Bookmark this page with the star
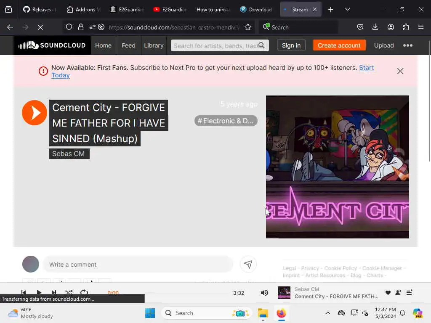This screenshot has width=431, height=323. (x=248, y=27)
